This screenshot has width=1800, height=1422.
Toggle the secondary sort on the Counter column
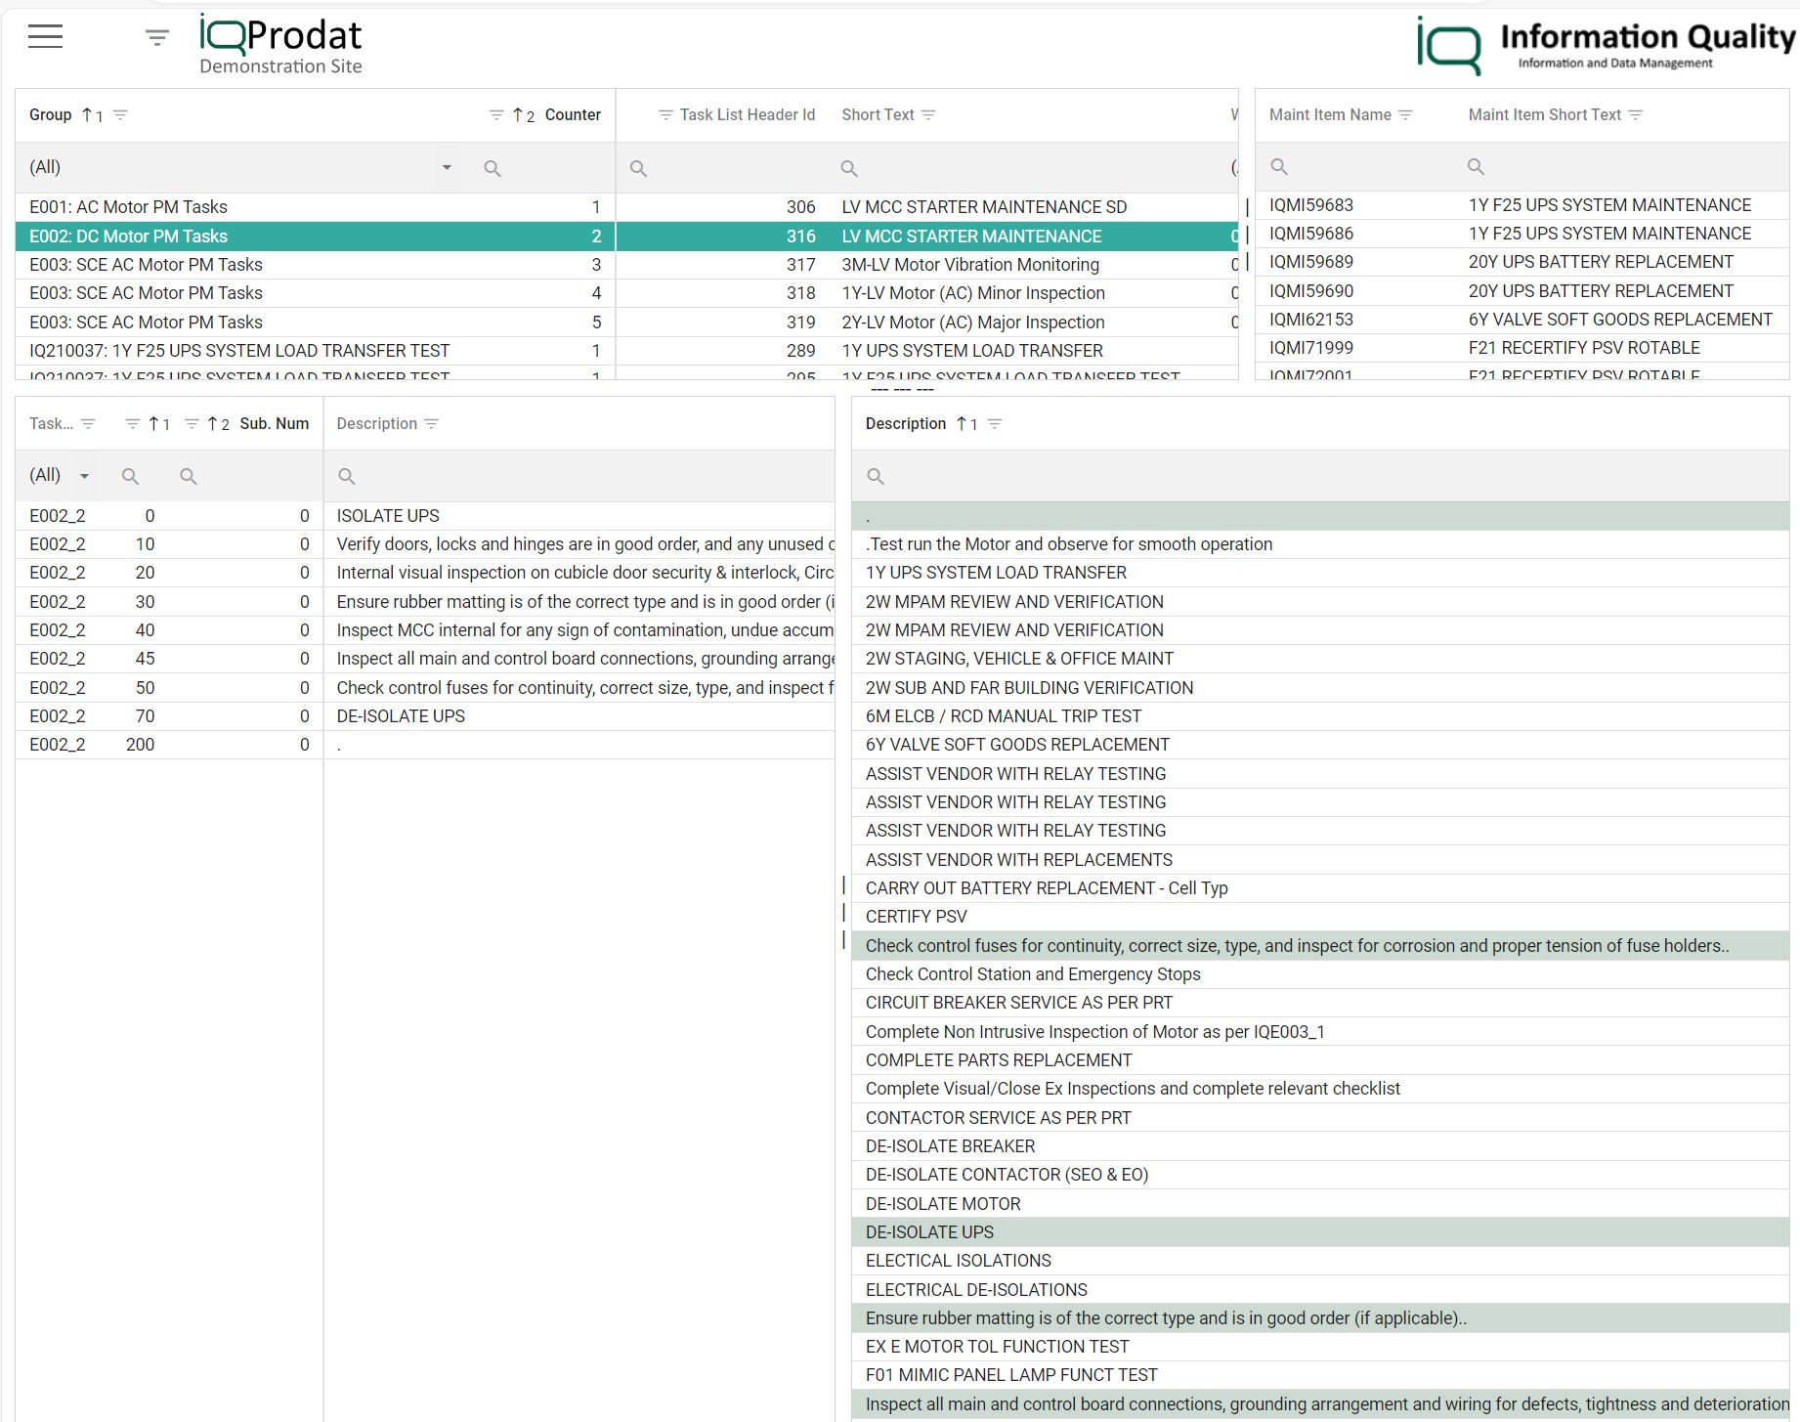(x=518, y=114)
